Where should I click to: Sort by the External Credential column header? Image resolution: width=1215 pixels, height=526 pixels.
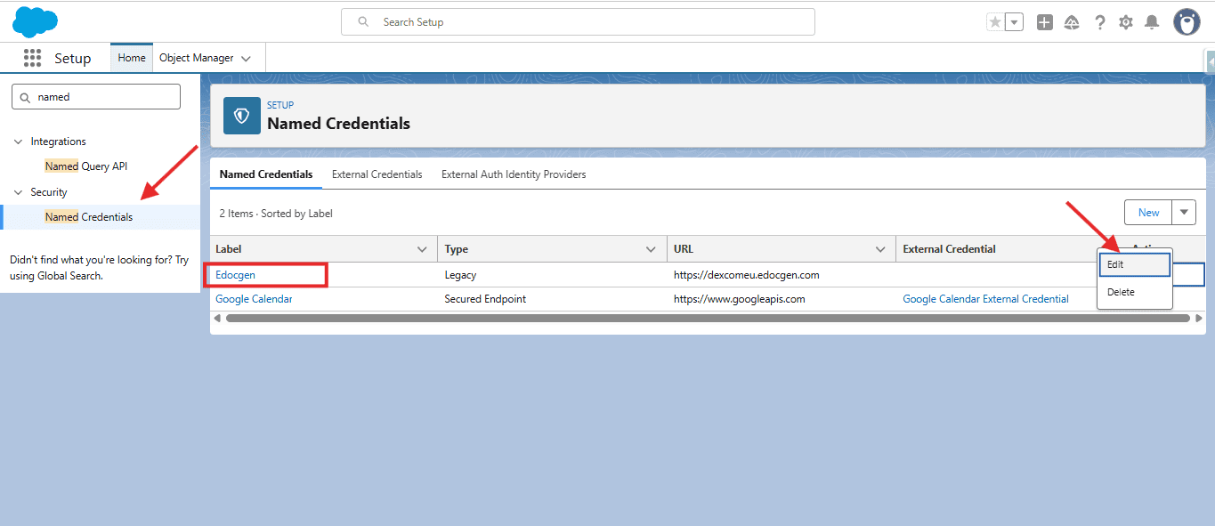point(949,249)
